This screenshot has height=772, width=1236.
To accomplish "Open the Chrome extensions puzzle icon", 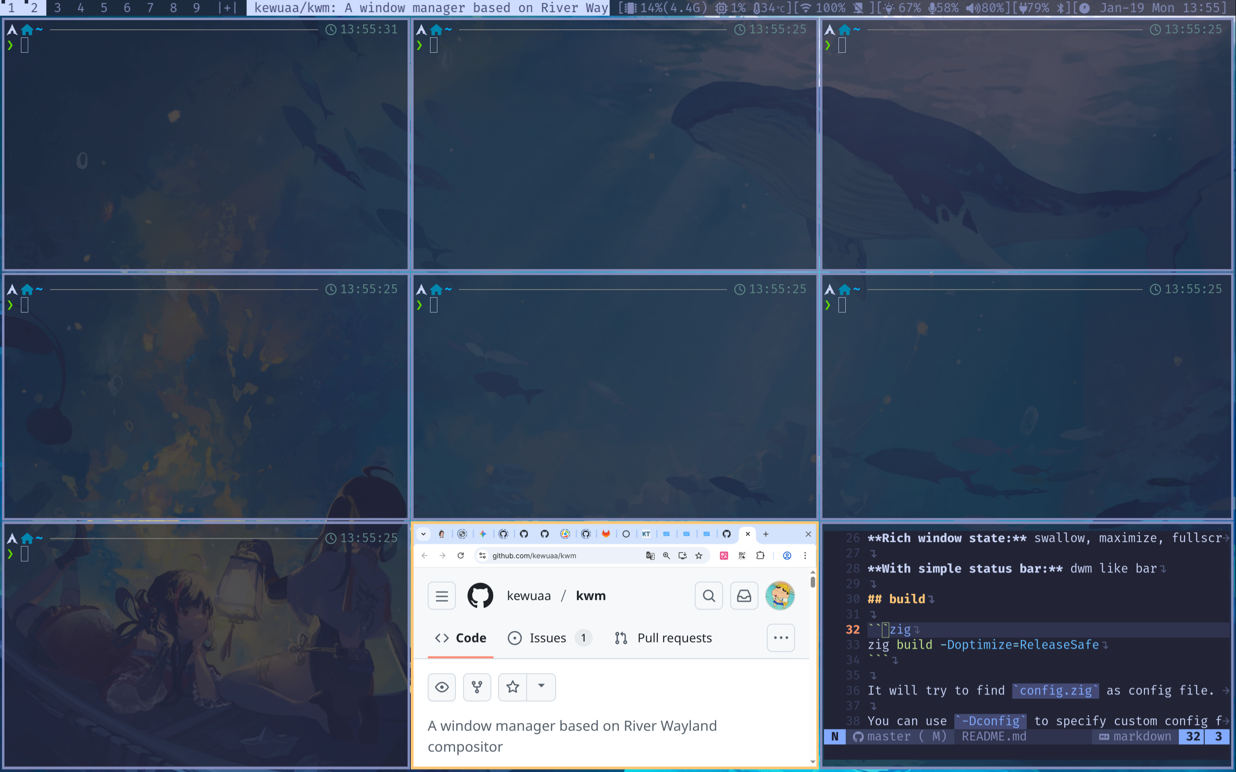I will tap(760, 556).
